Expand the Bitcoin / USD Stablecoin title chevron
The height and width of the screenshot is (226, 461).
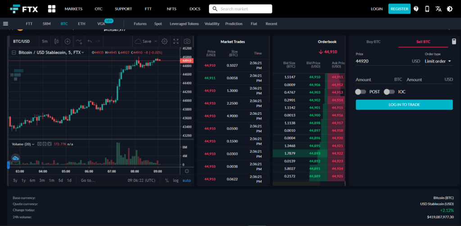pos(83,53)
